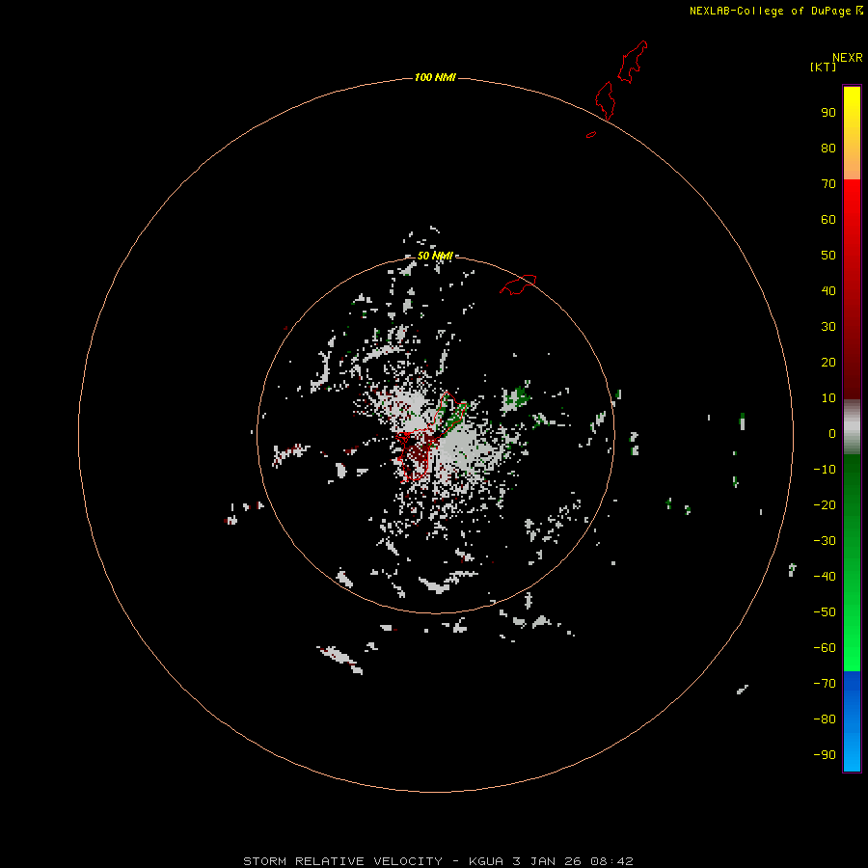Click the [KT] units label

tap(824, 67)
